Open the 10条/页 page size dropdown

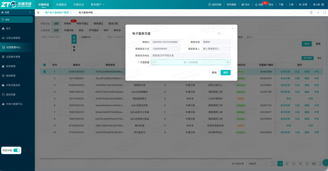click(257, 164)
